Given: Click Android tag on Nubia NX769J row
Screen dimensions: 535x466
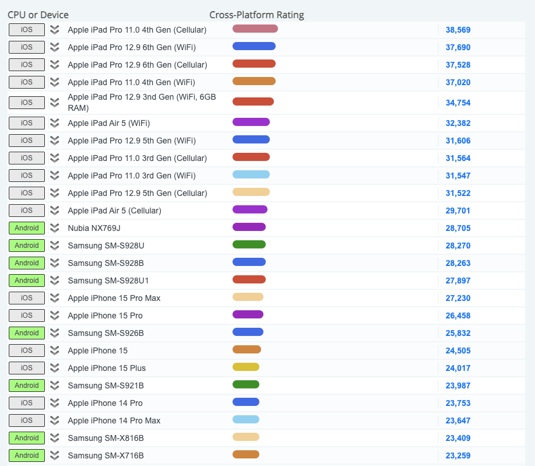Looking at the screenshot, I should (x=27, y=228).
